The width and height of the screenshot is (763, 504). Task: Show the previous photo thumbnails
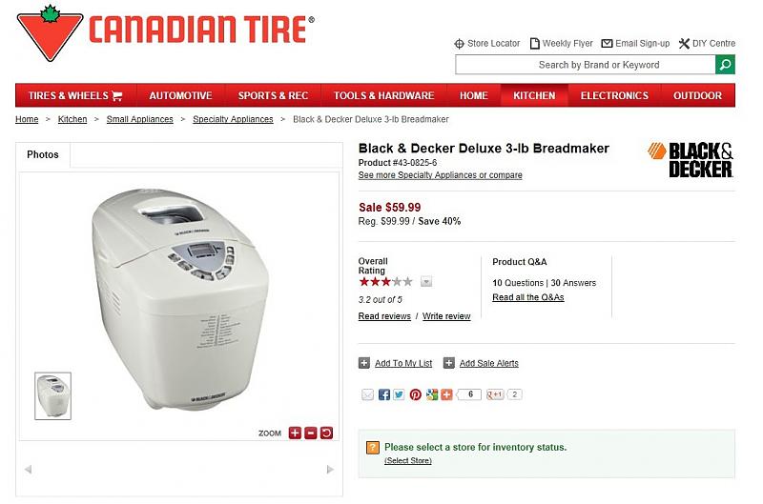(x=28, y=469)
